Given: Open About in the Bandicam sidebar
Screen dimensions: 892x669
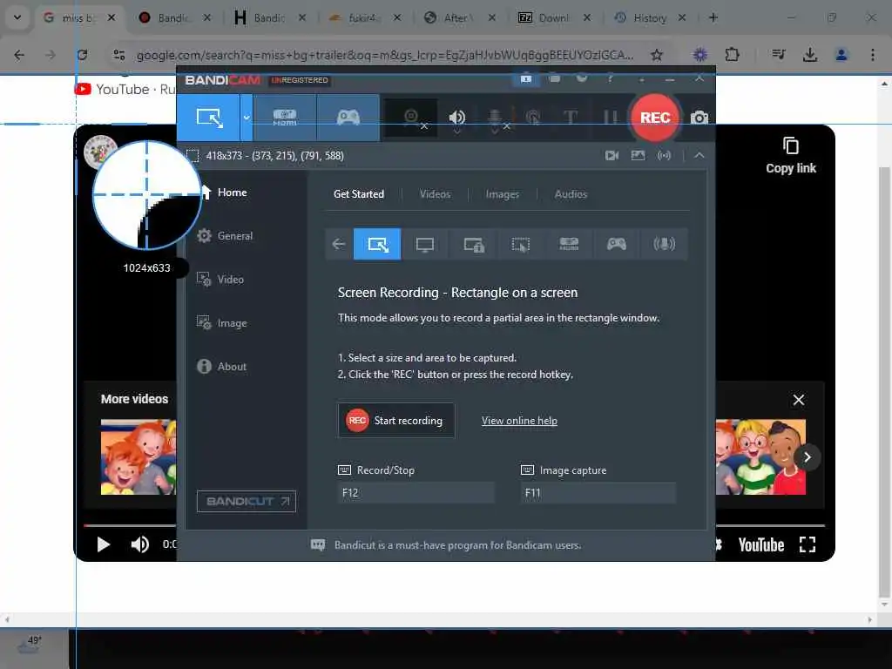Looking at the screenshot, I should (222, 367).
